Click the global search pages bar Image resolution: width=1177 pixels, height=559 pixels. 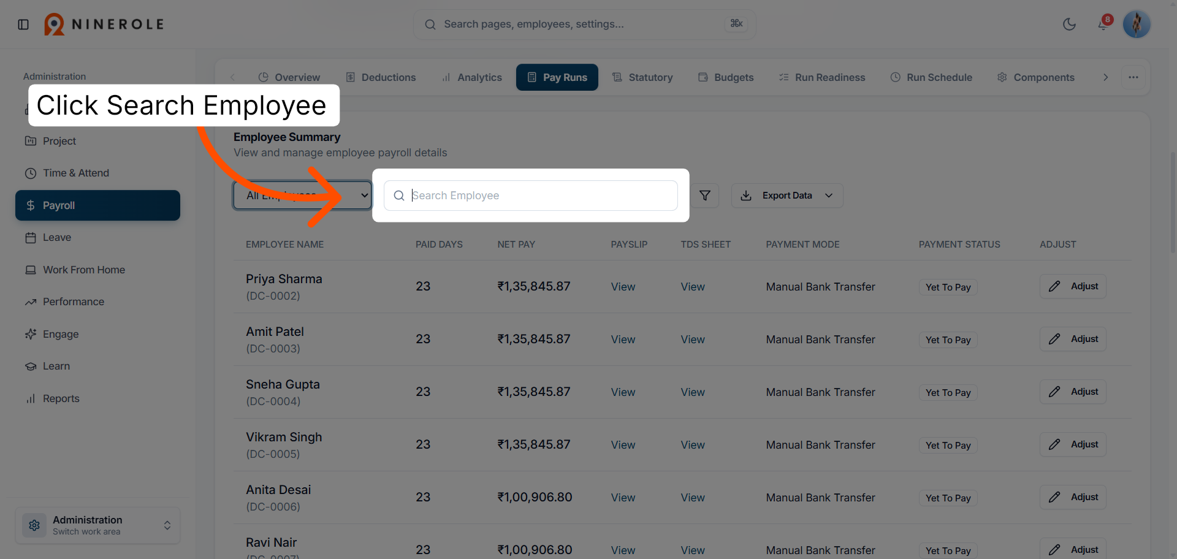pos(584,25)
